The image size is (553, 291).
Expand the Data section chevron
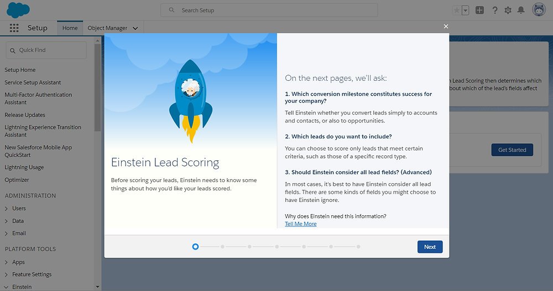point(6,221)
